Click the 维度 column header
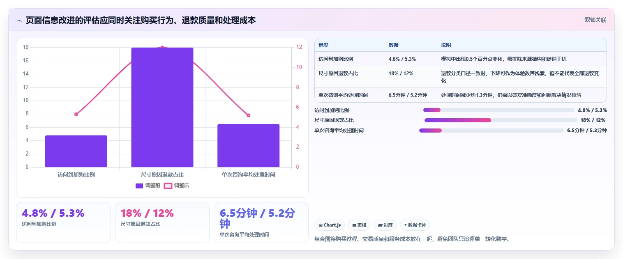623x259 pixels. click(x=323, y=45)
